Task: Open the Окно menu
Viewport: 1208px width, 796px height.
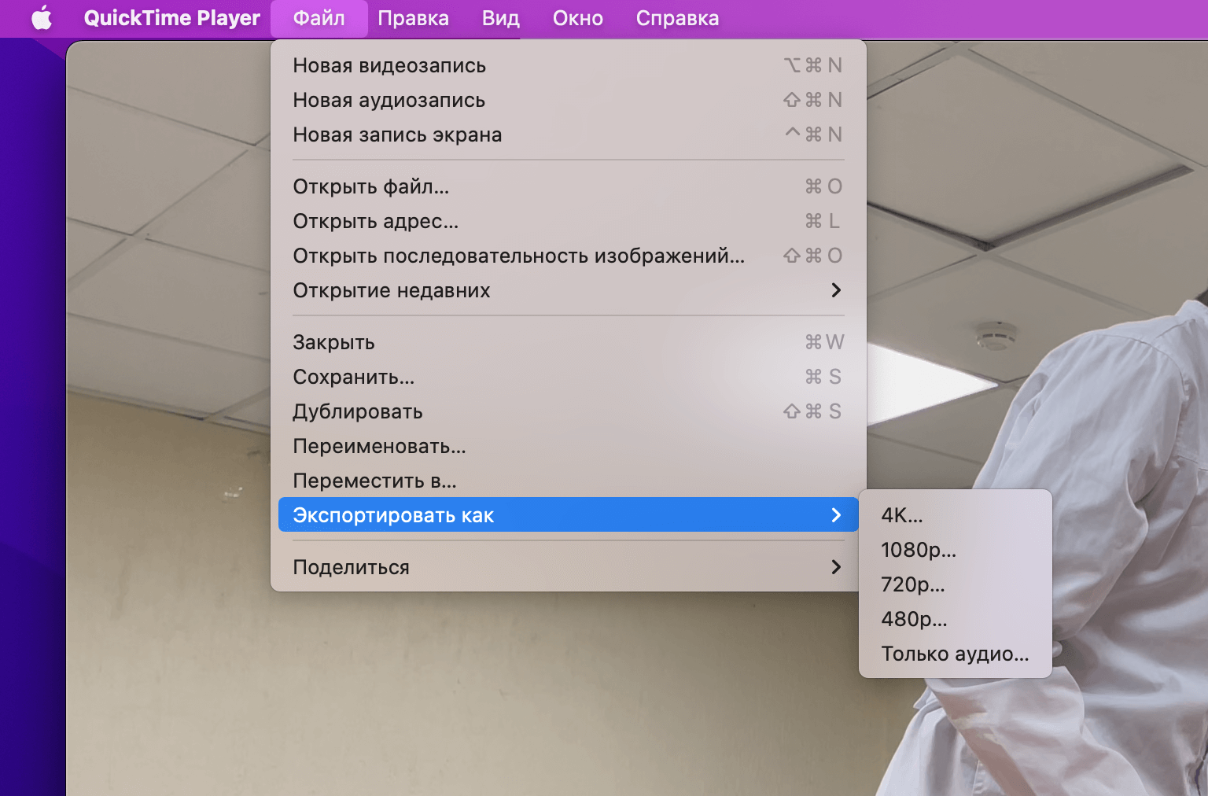Action: [578, 17]
